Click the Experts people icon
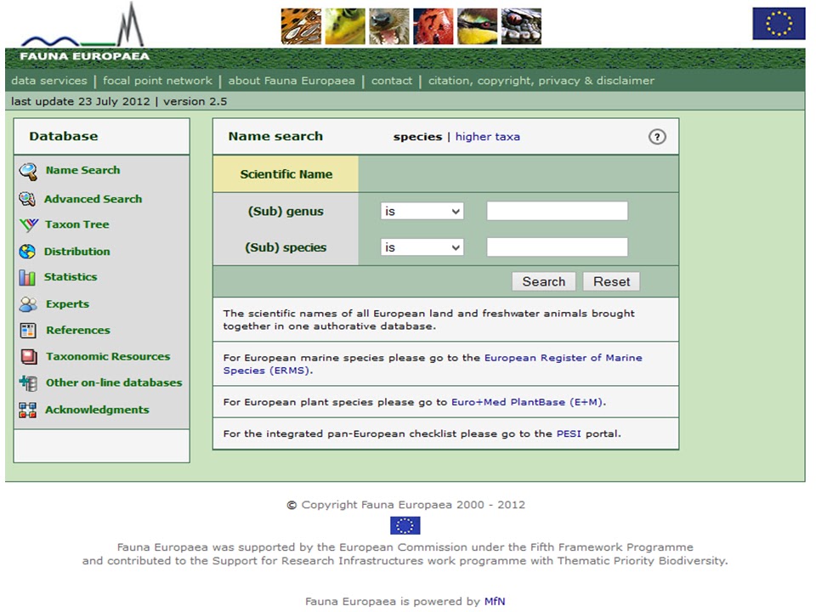 pyautogui.click(x=28, y=304)
